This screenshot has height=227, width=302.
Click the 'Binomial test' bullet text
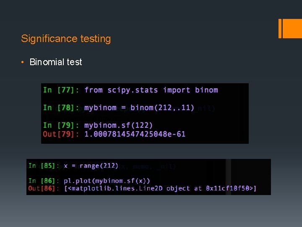point(56,62)
